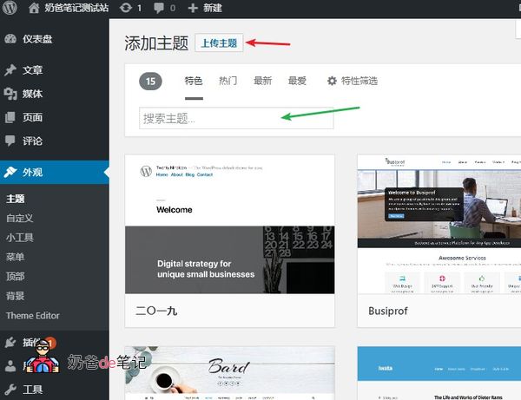521x400 pixels.
Task: Click the 文章 pin icon
Action: (10, 69)
